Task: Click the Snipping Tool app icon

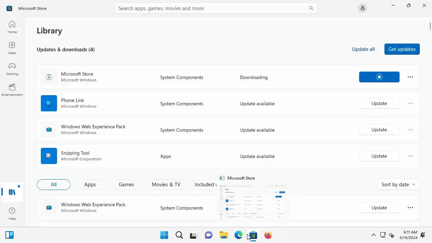Action: 49,156
